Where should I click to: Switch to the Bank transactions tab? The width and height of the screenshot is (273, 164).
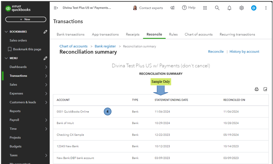pyautogui.click(x=71, y=34)
